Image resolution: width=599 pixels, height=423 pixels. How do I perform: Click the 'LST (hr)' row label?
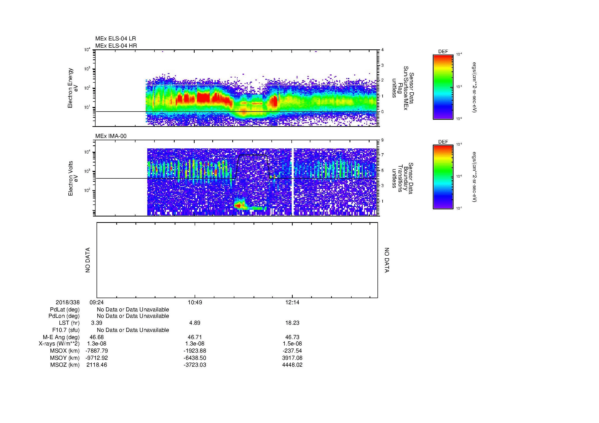tap(69, 323)
